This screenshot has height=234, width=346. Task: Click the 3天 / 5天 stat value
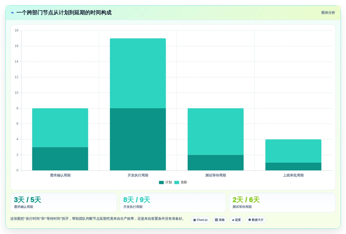tap(27, 200)
